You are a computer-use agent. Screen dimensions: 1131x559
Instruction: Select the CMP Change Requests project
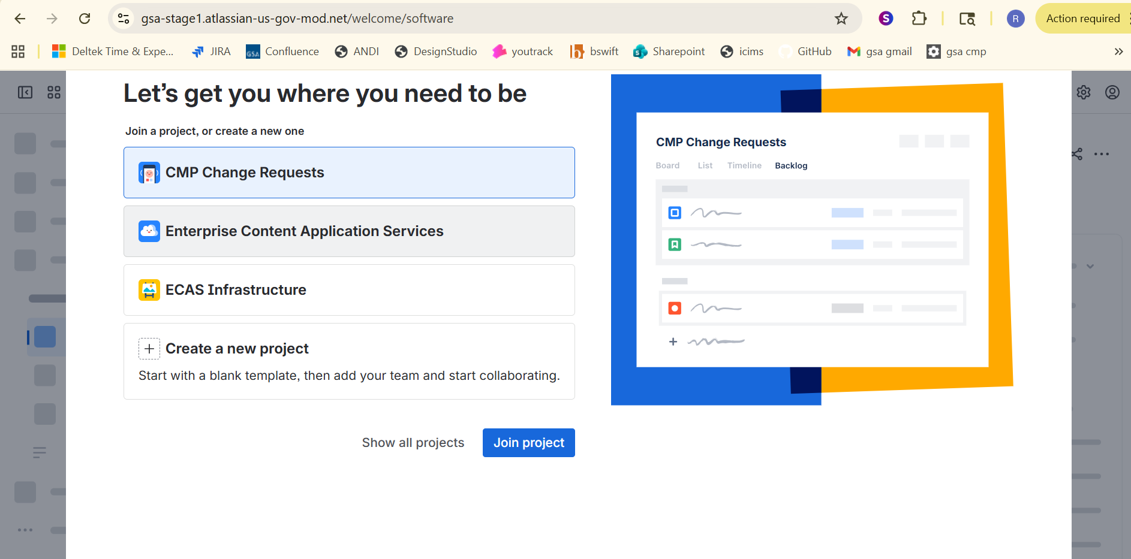pyautogui.click(x=349, y=173)
